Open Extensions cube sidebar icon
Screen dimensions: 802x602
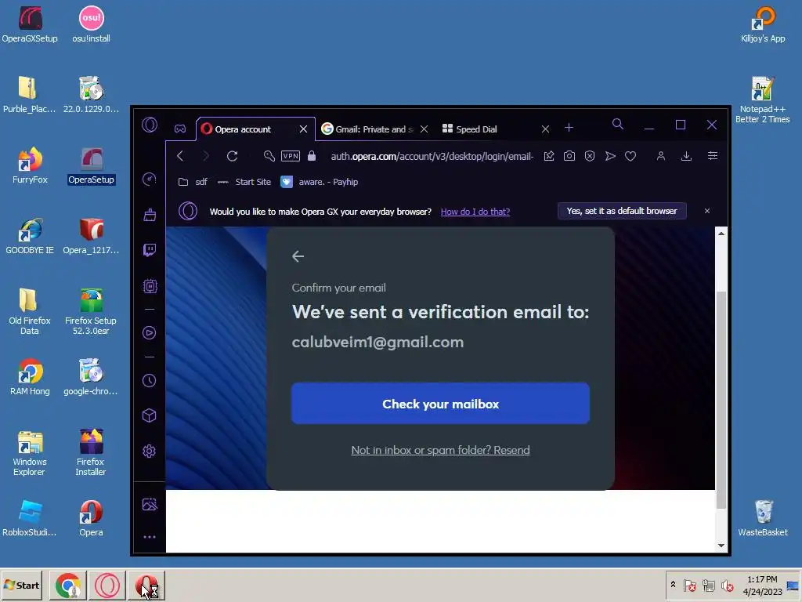[149, 415]
